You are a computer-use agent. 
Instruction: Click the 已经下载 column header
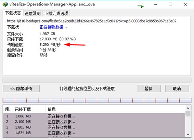pyautogui.click(x=29, y=109)
